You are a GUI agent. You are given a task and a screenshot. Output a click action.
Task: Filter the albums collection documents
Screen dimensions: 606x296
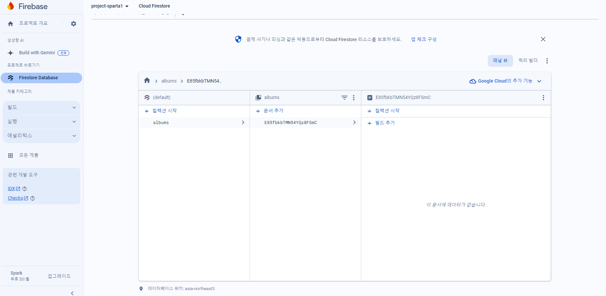[x=344, y=98]
